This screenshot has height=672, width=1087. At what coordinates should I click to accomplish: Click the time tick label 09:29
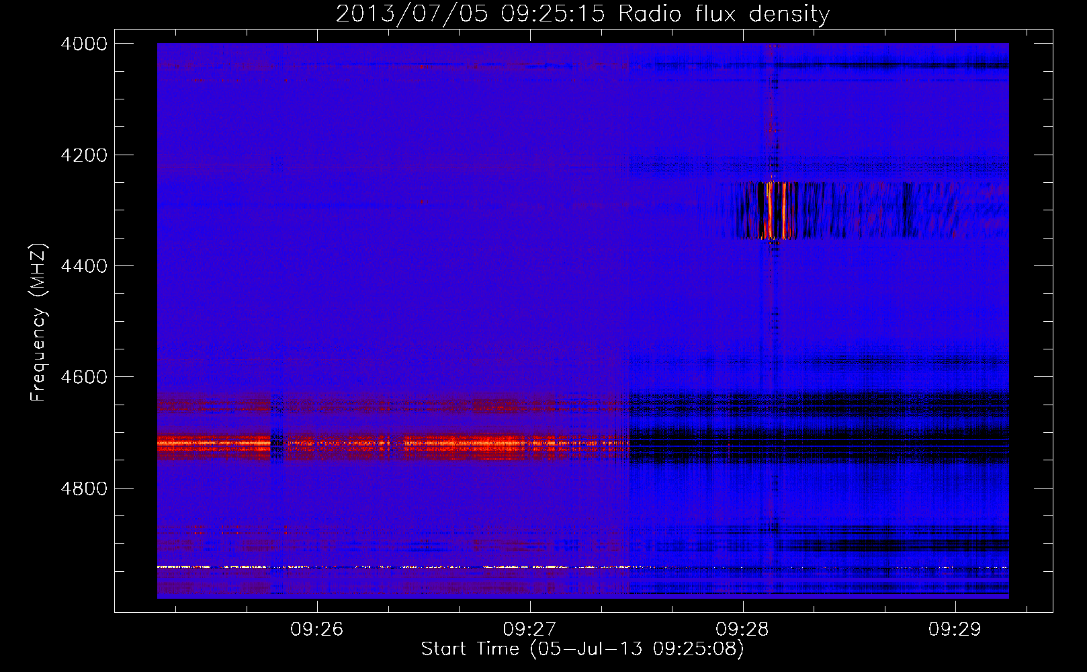pos(955,629)
